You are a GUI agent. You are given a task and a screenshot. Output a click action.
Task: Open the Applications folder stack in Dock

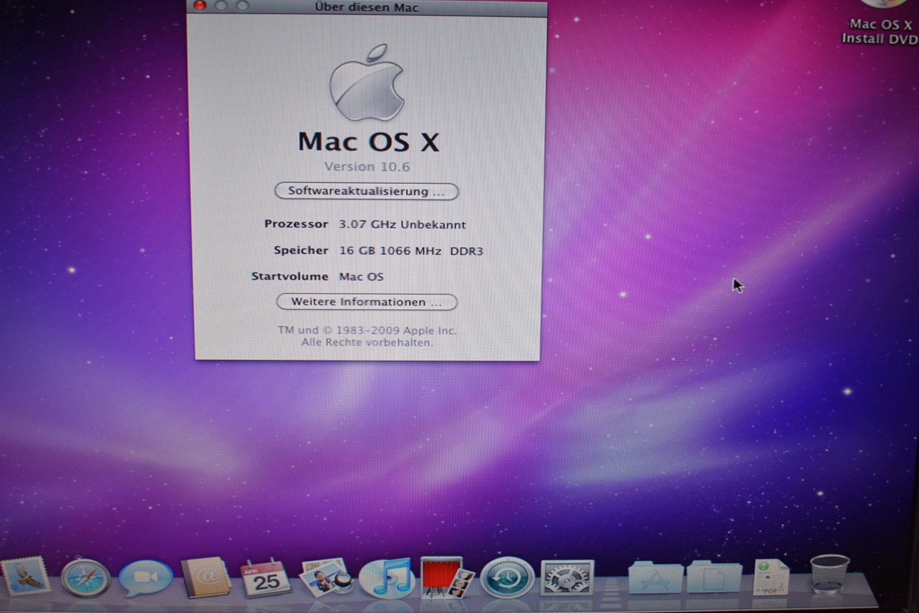[655, 578]
